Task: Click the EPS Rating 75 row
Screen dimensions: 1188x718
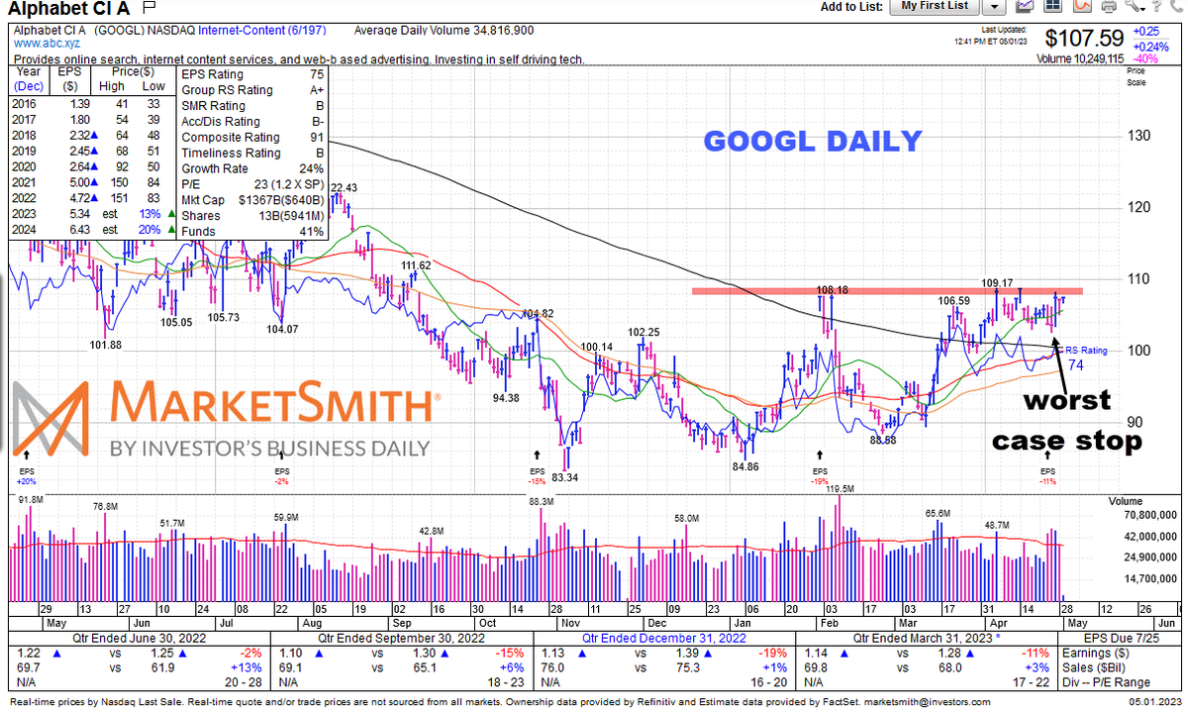Action: [x=252, y=74]
